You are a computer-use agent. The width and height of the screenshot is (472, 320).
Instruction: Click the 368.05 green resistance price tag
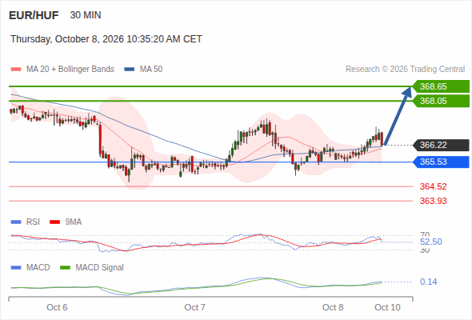(441, 101)
